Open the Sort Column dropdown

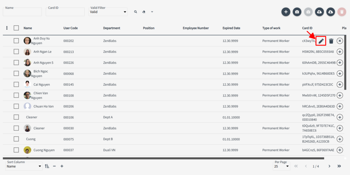point(24,166)
